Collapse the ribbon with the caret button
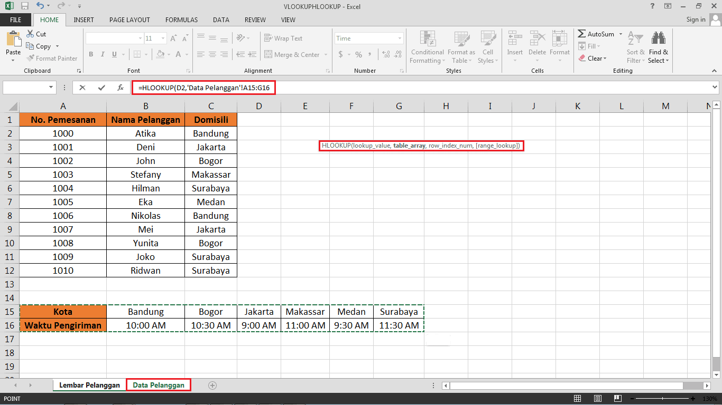 714,71
